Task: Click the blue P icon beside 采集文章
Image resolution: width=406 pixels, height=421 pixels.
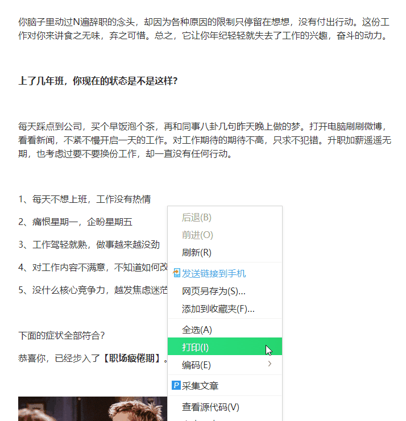Action: [x=176, y=385]
